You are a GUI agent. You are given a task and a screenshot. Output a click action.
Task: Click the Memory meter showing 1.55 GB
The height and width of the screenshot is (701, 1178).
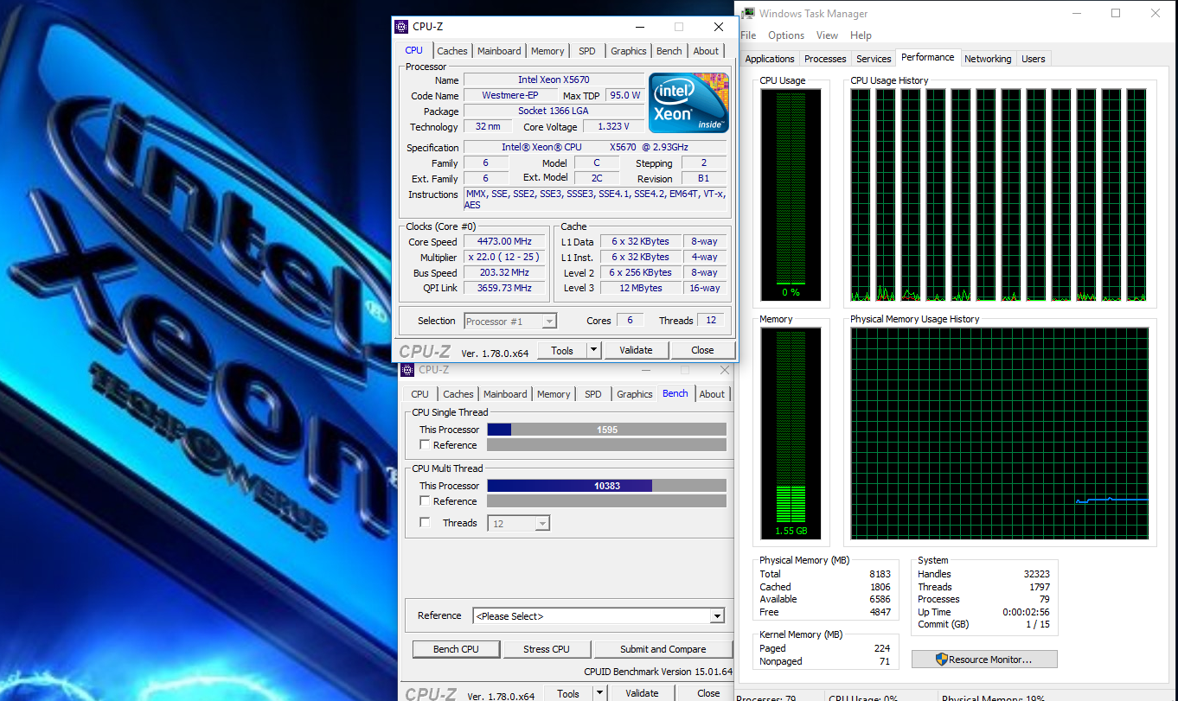click(x=791, y=433)
